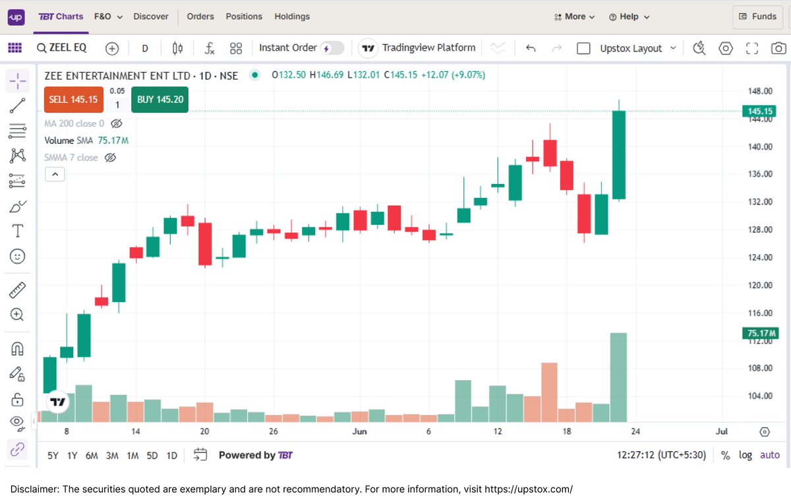
Task: Open the Upstox Layout dropdown arrow
Action: tap(673, 48)
